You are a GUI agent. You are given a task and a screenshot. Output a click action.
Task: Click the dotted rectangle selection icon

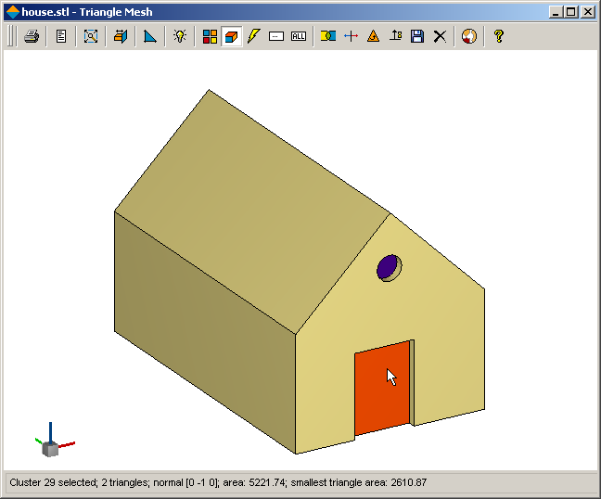(276, 36)
